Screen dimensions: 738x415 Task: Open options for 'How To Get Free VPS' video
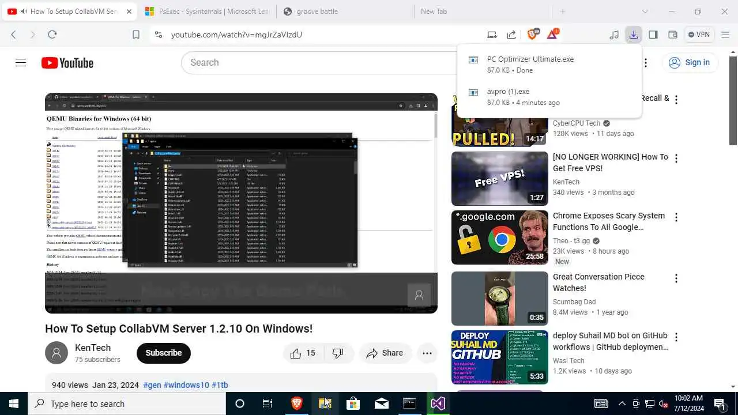coord(676,159)
